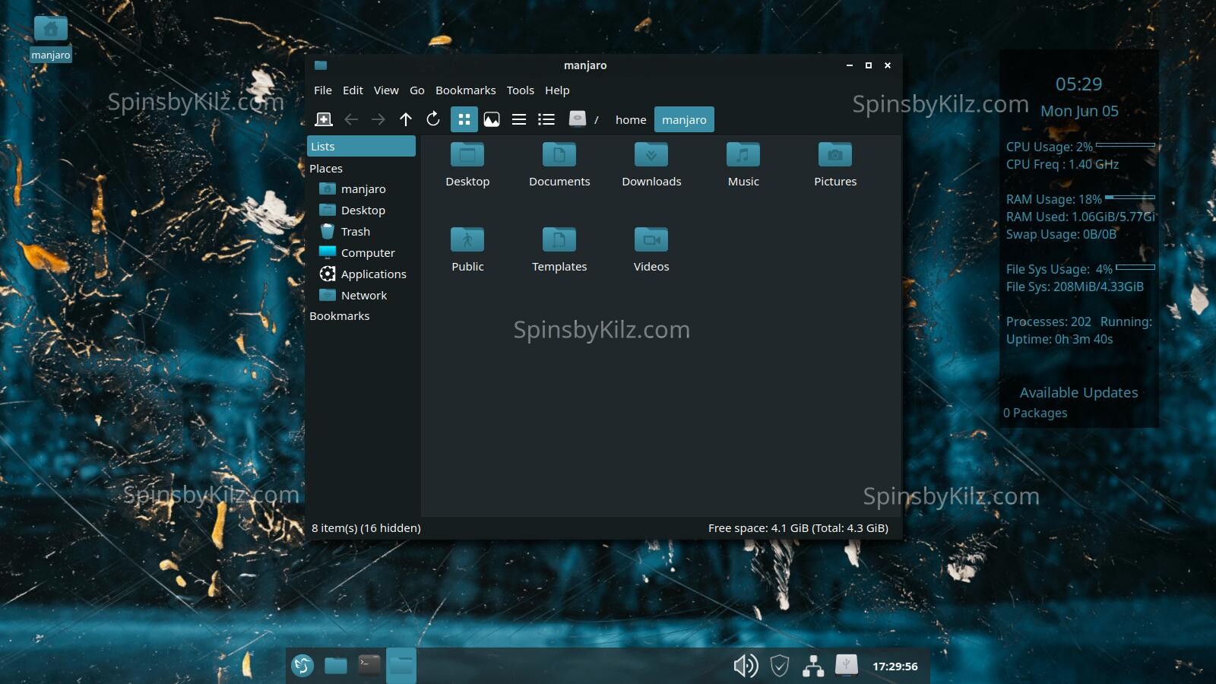Select Applications in the Places list
1216x684 pixels.
(373, 274)
